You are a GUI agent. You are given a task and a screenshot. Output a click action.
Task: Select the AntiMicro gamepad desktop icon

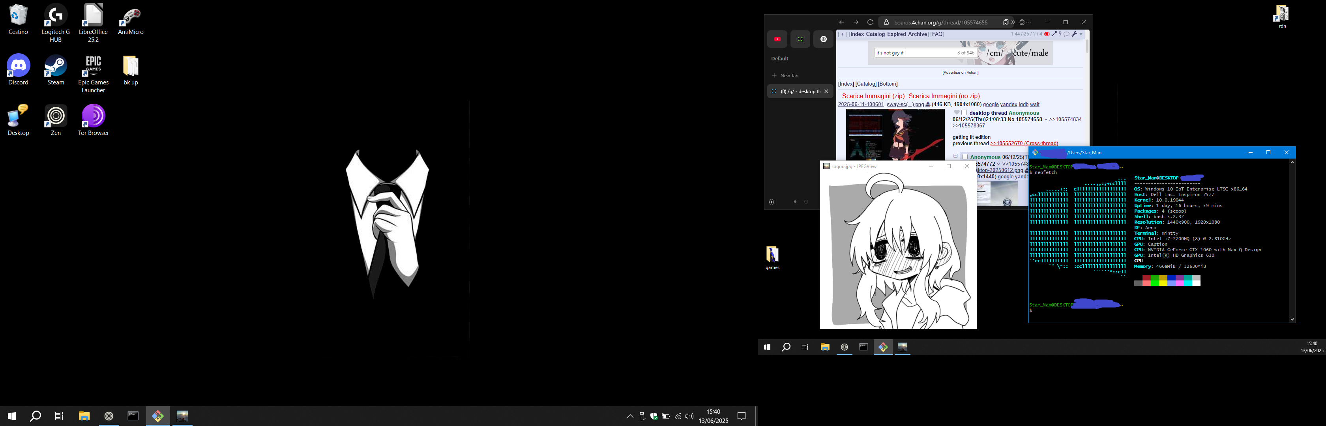(131, 21)
